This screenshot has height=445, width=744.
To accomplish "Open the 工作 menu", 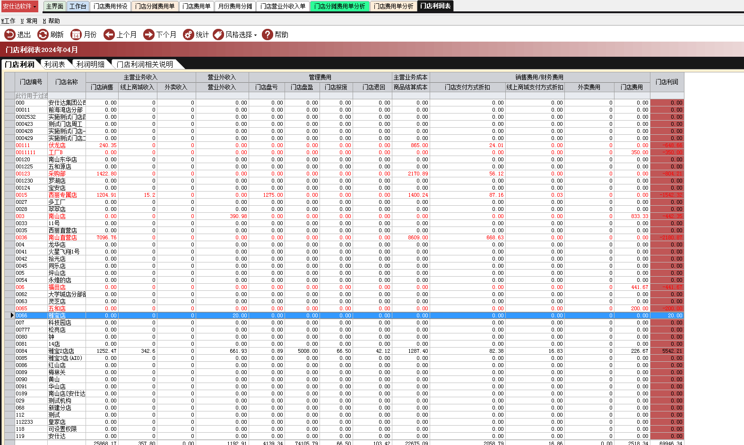I will tap(9, 21).
